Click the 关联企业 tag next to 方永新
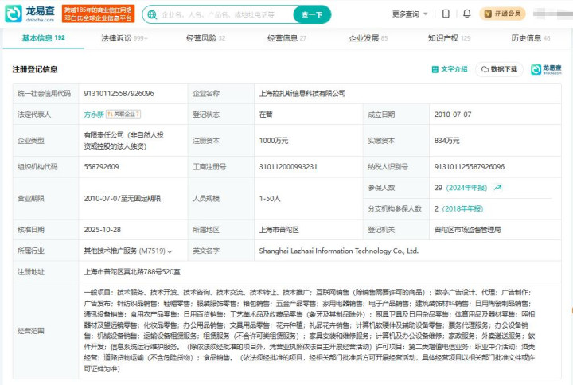The height and width of the screenshot is (385, 573). click(x=124, y=115)
